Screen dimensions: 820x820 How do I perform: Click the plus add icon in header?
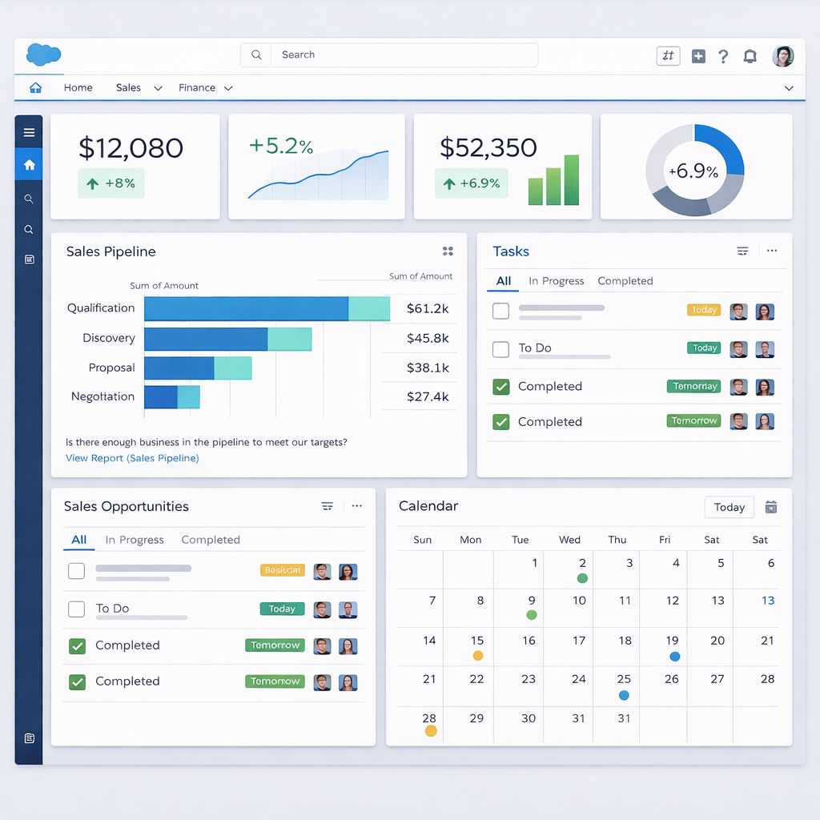tap(698, 56)
